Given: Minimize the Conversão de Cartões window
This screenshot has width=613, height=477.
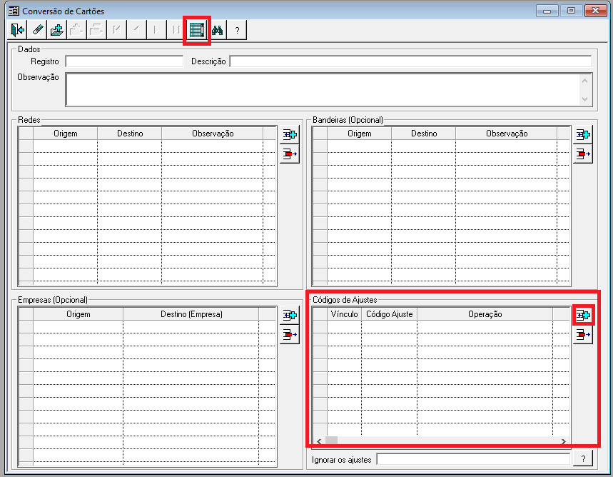Looking at the screenshot, I should [547, 11].
